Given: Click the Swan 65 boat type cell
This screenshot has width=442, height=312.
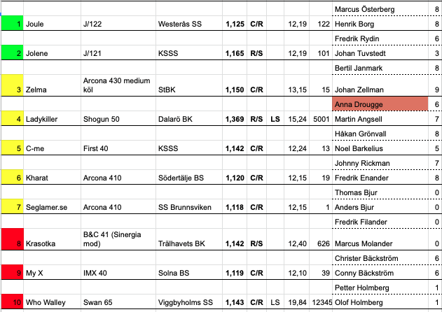Looking at the screenshot, I should tap(118, 303).
